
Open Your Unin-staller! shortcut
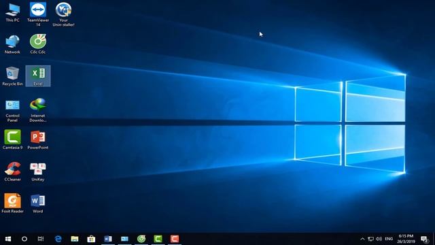63,14
